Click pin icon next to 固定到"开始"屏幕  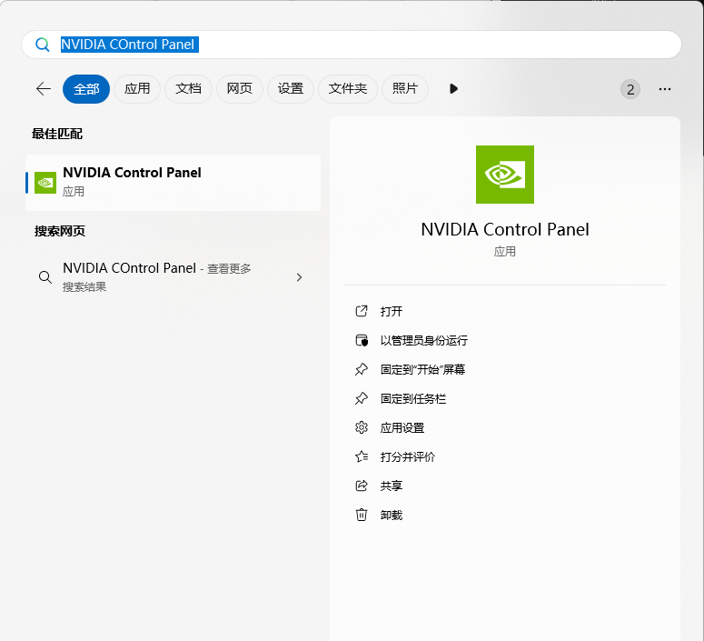[362, 369]
